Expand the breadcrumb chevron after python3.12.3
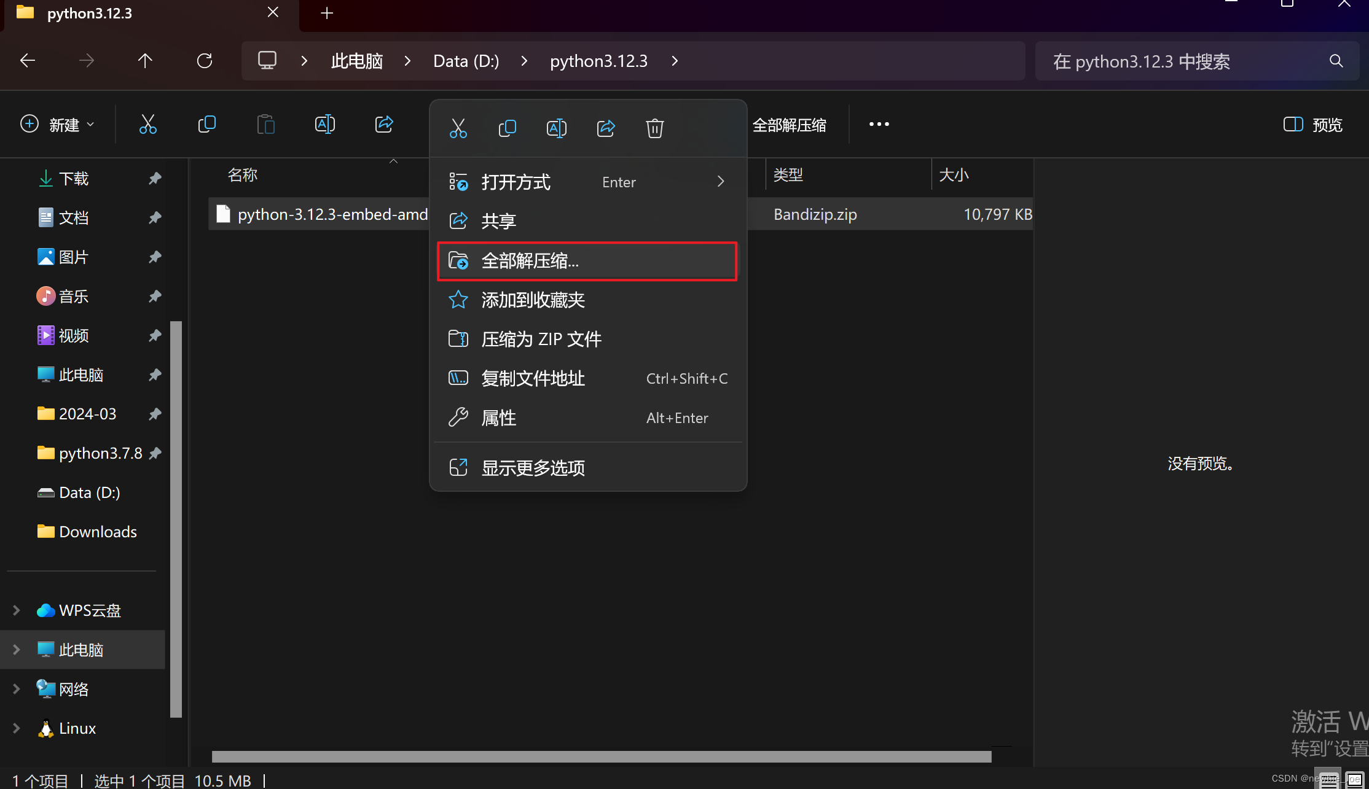The height and width of the screenshot is (789, 1369). [x=674, y=60]
